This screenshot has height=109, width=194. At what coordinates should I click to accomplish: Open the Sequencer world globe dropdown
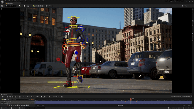[3, 97]
